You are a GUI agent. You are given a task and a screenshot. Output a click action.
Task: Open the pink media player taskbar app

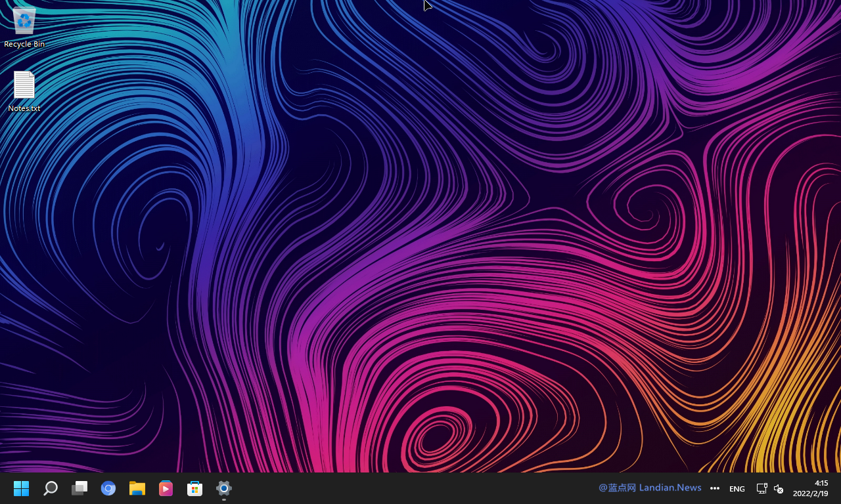[166, 488]
